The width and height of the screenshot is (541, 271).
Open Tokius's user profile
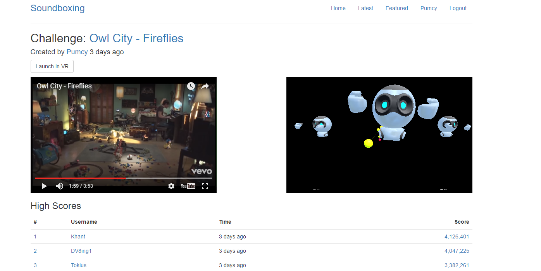79,265
